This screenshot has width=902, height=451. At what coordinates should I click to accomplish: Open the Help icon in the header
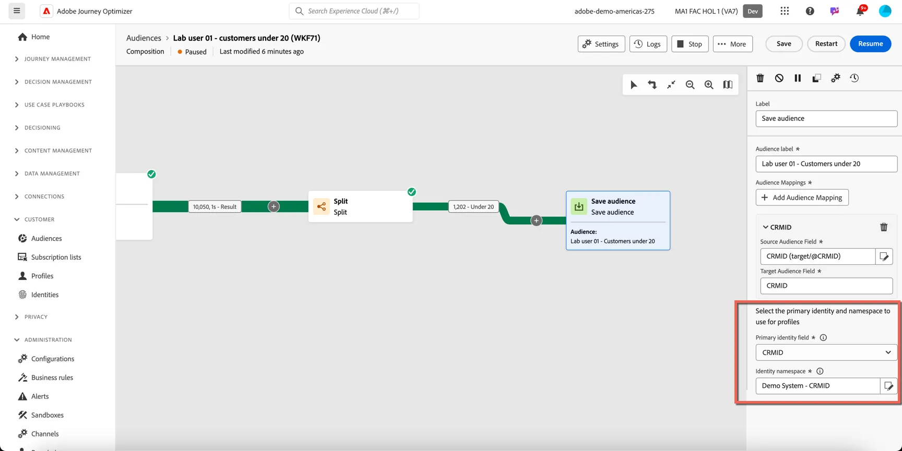(810, 11)
